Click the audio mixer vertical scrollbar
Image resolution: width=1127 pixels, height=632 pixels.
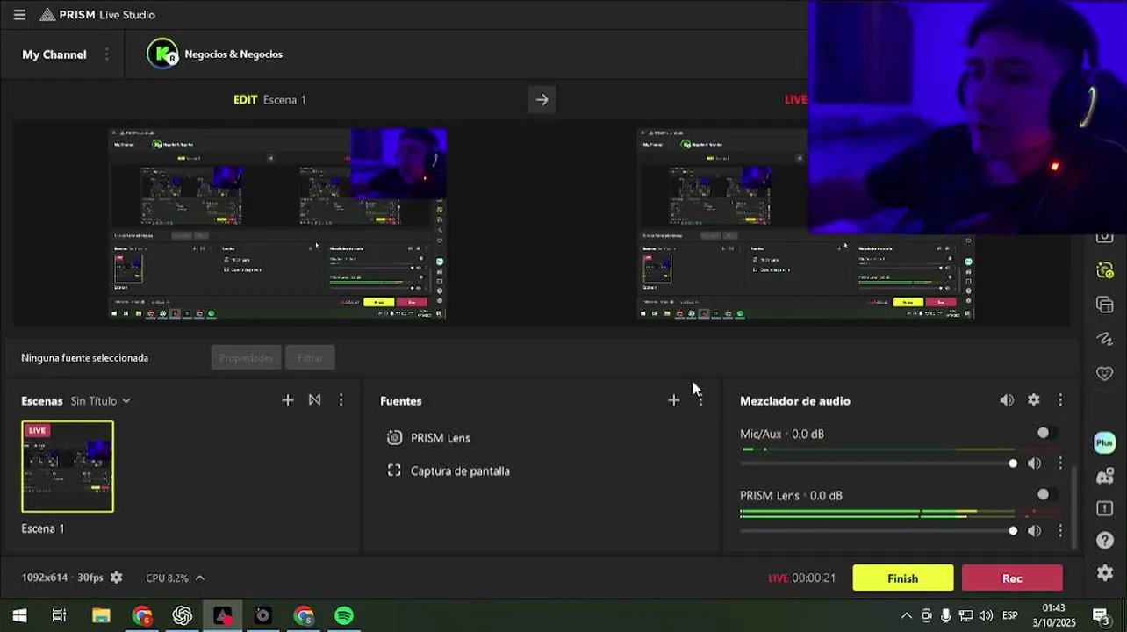1074,507
